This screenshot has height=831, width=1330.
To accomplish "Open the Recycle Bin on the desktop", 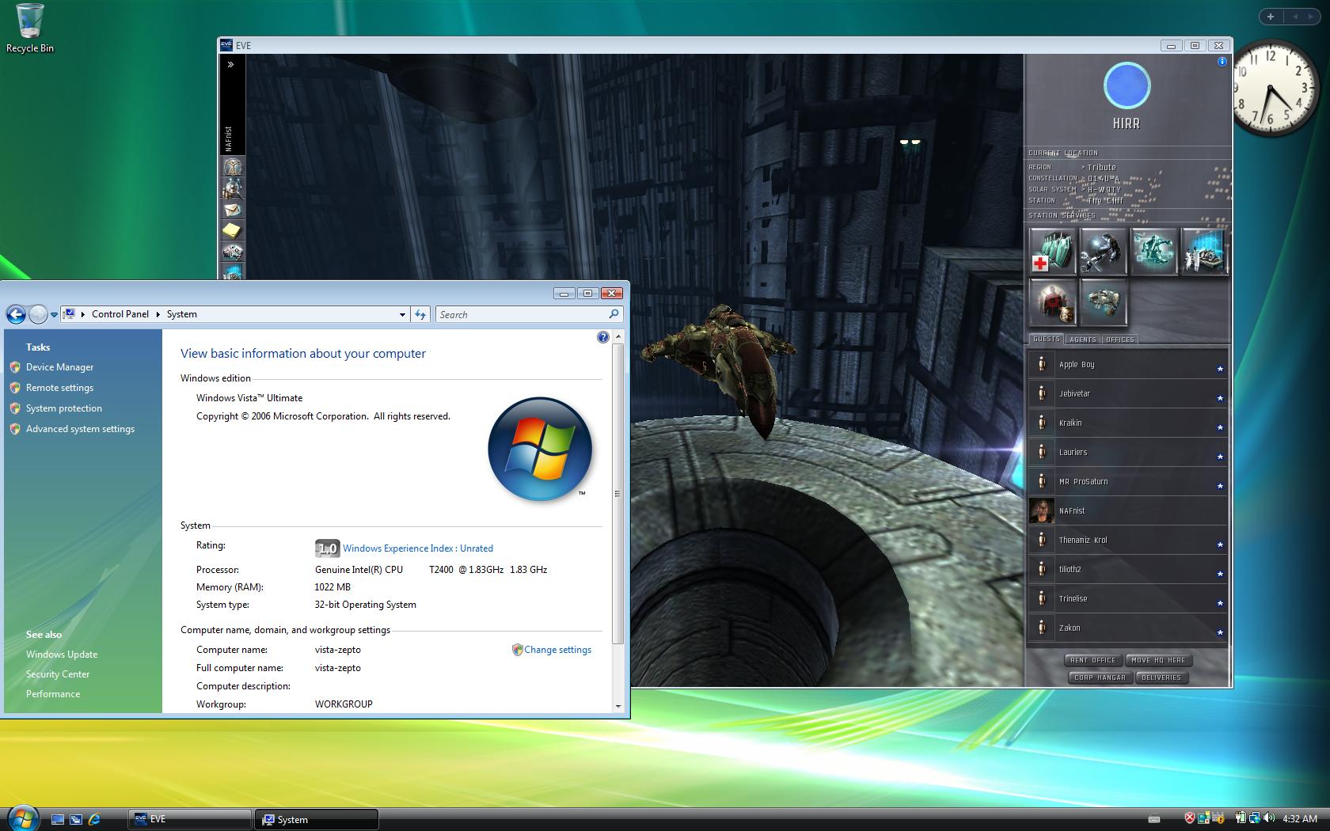I will tap(30, 28).
